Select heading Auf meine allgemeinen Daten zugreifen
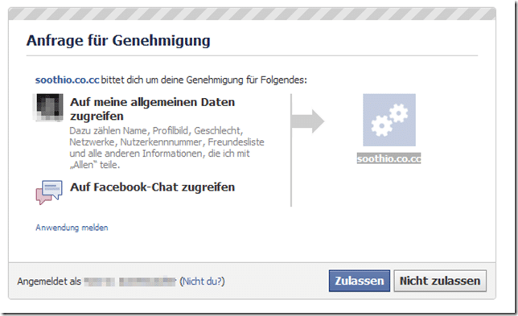The width and height of the screenshot is (518, 316). (x=152, y=109)
